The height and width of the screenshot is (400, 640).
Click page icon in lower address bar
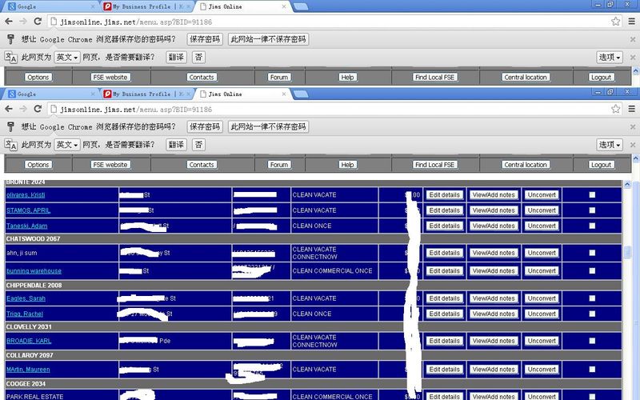click(54, 109)
